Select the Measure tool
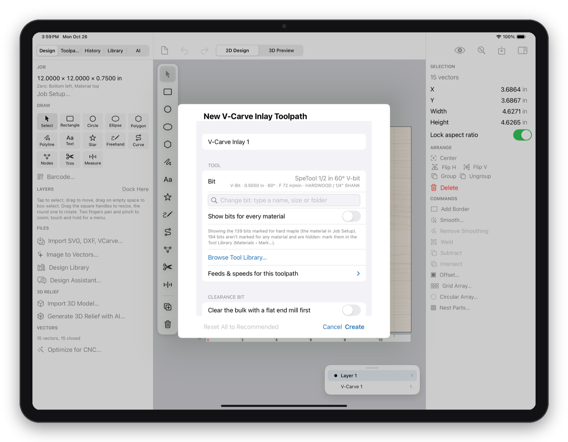568x442 pixels. (x=93, y=159)
